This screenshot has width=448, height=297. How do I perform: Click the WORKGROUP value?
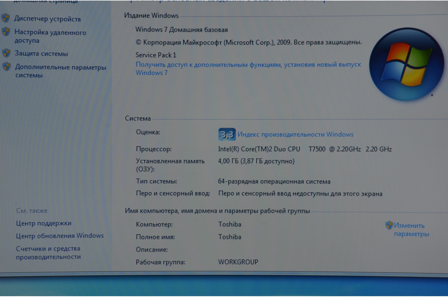pos(238,262)
